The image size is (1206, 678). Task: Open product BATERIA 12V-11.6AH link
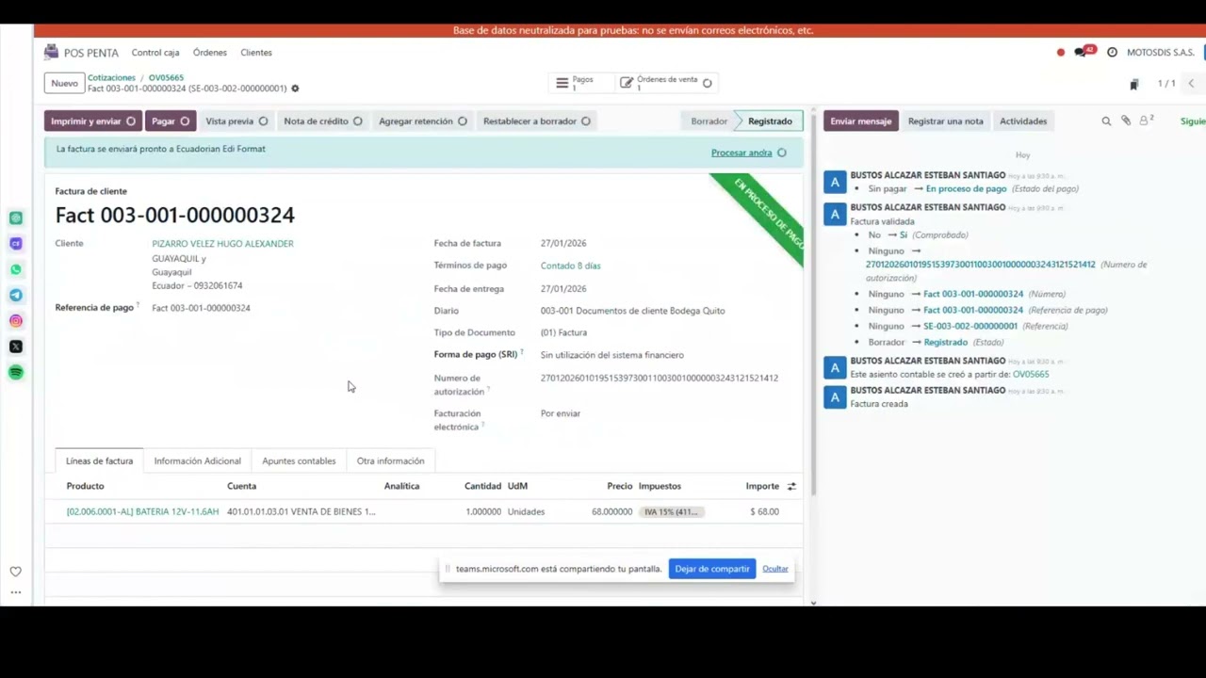click(142, 511)
